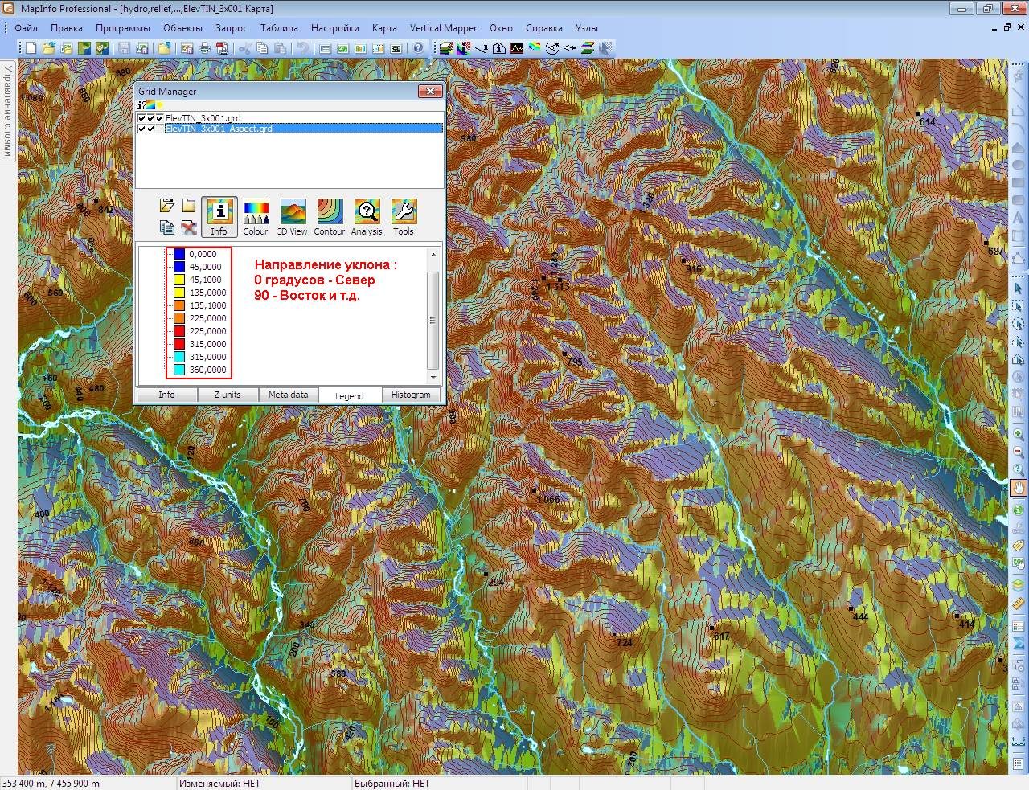Toggle third checkbox of ElevTIN_3x001.grd row
This screenshot has width=1029, height=790.
point(159,118)
